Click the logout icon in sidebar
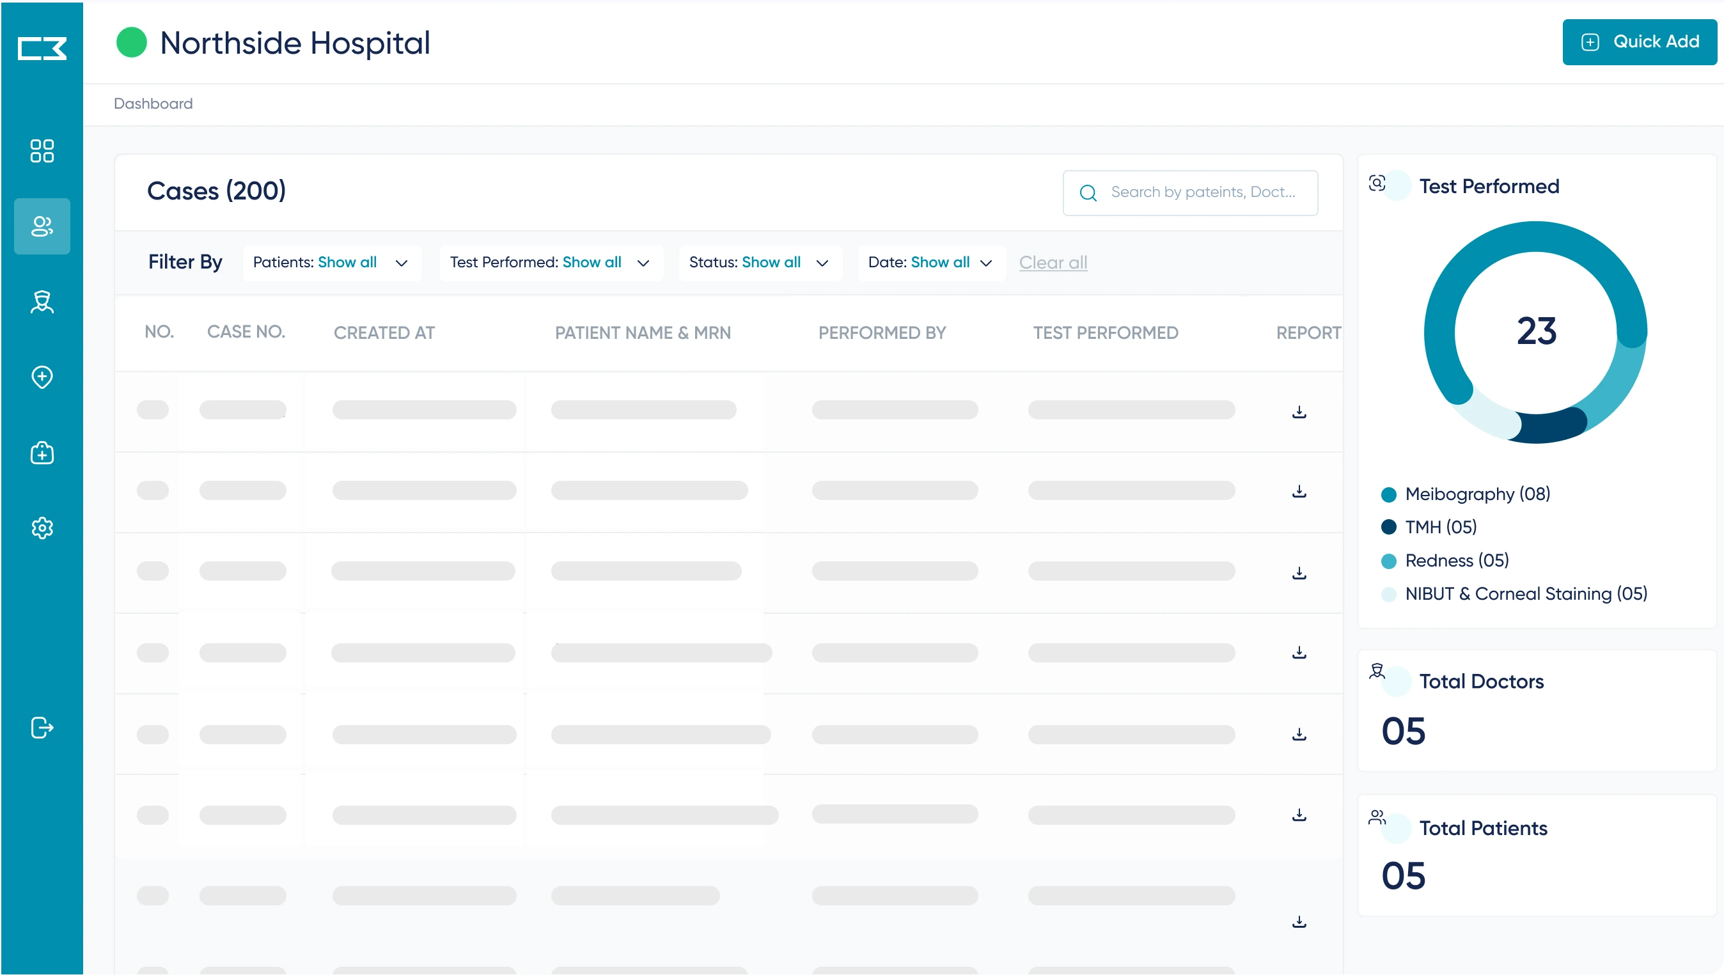The width and height of the screenshot is (1724, 977). click(x=42, y=728)
